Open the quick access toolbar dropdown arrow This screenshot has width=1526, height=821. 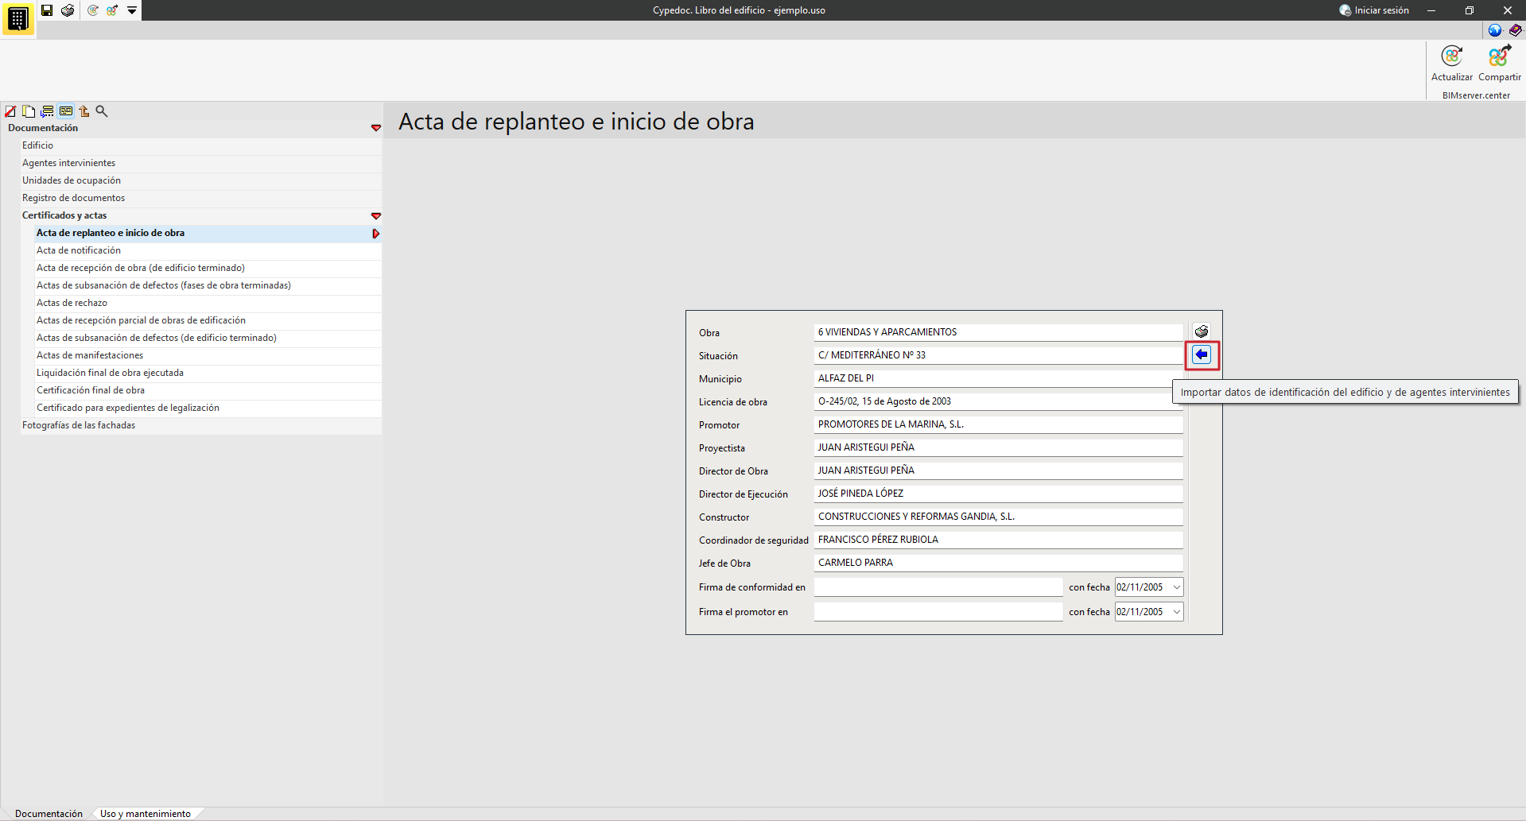[132, 10]
